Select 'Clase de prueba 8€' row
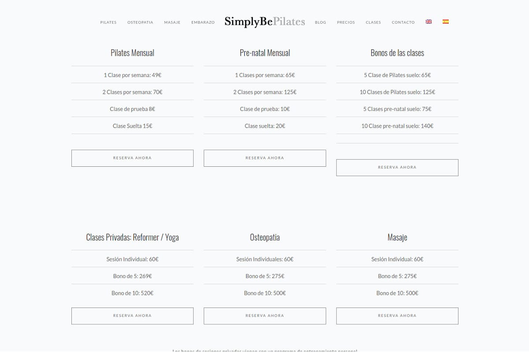 click(x=132, y=109)
